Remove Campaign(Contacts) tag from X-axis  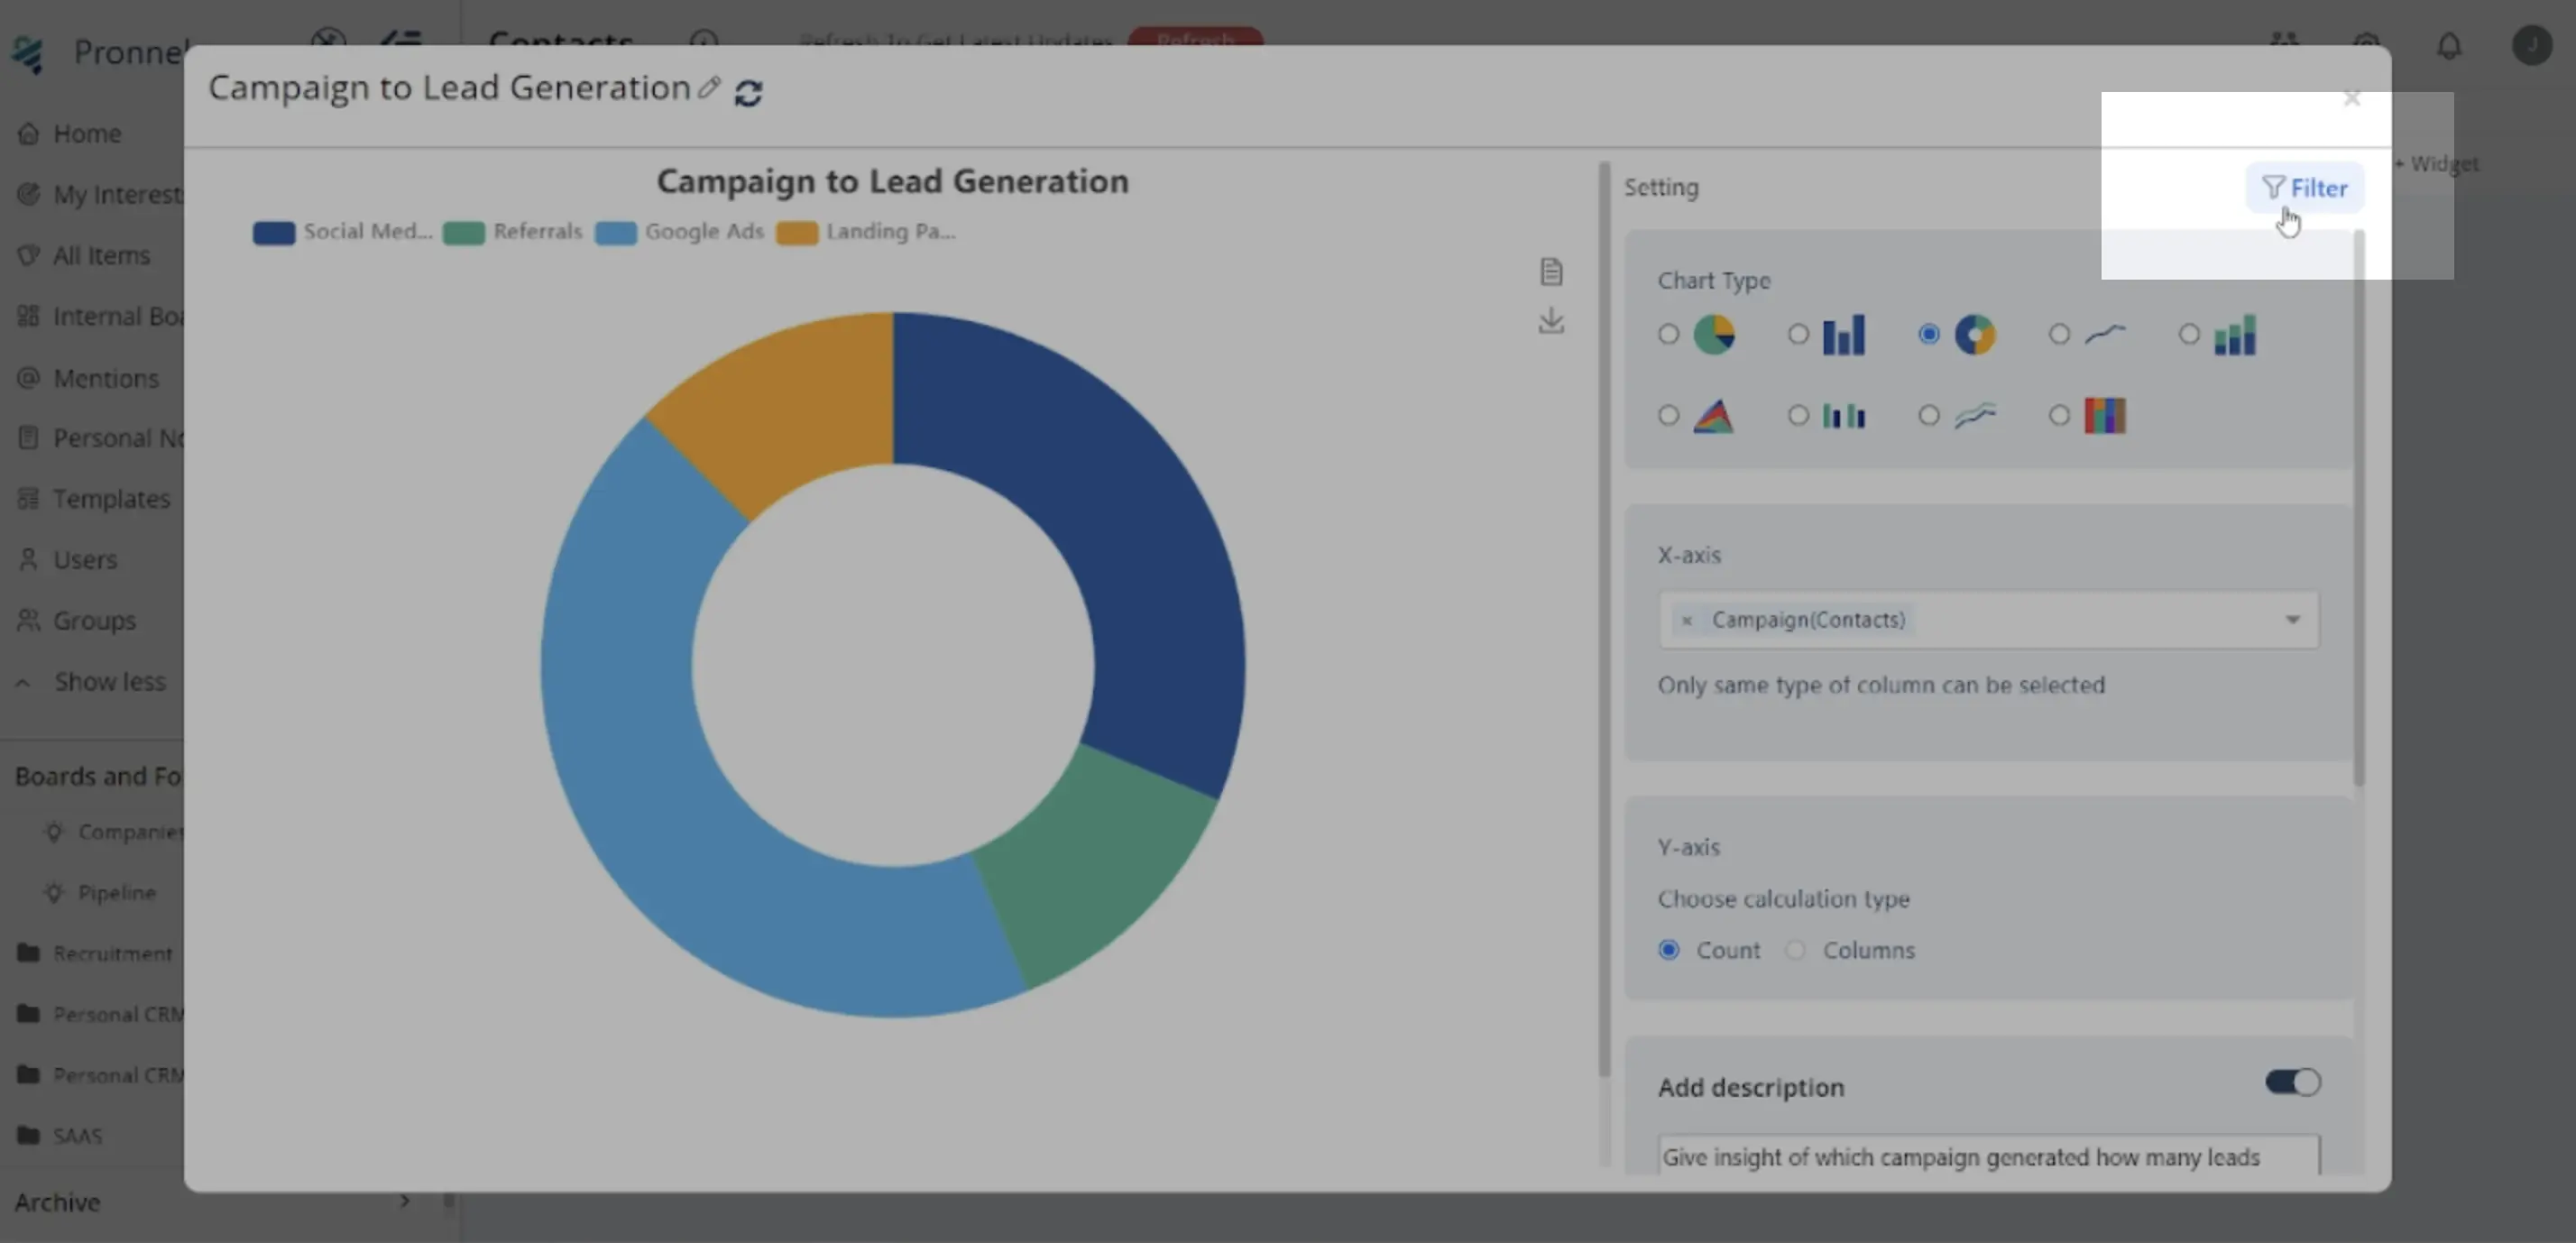coord(1687,621)
